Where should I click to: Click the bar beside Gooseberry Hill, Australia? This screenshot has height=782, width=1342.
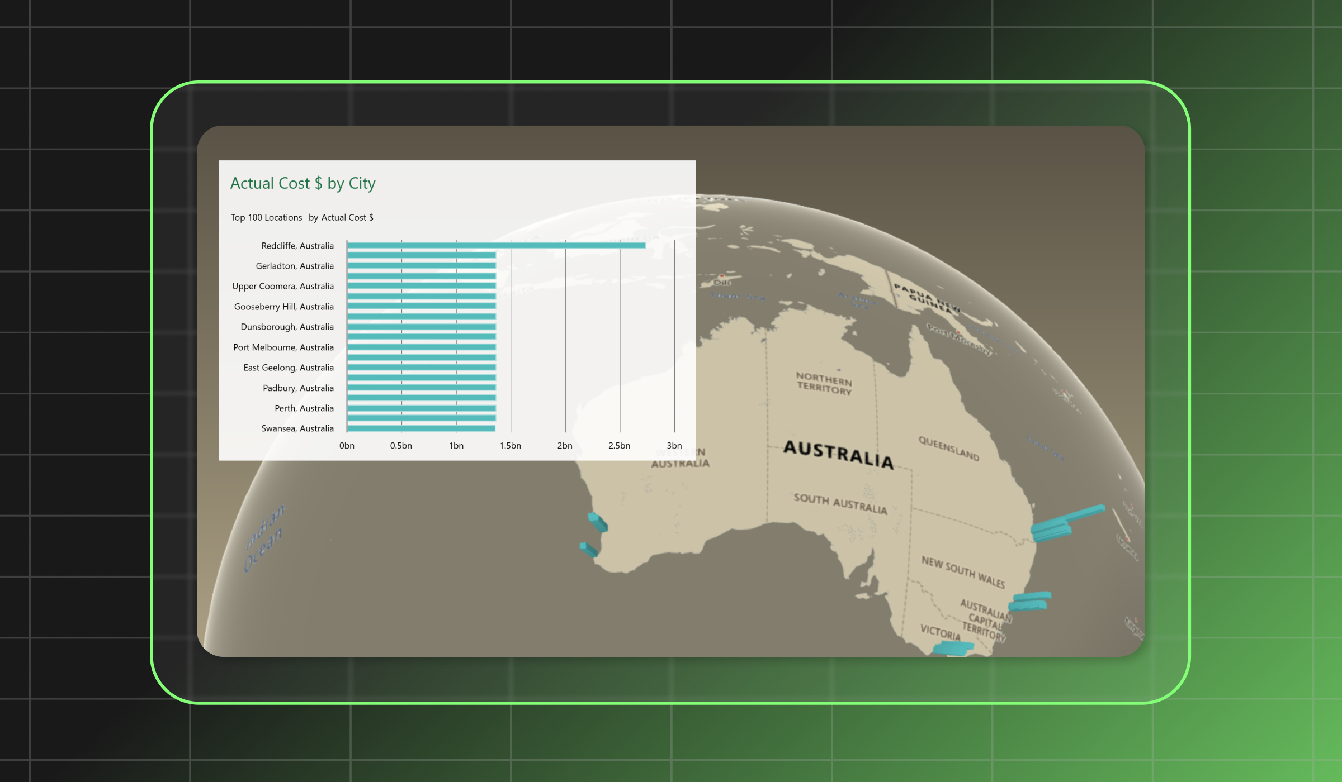coord(422,306)
